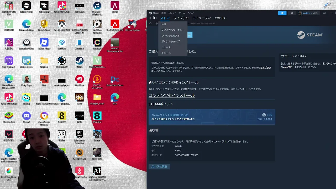Image resolution: width=336 pixels, height=189 pixels.
Task: Open the ゲーム menu
Action: coord(182,13)
